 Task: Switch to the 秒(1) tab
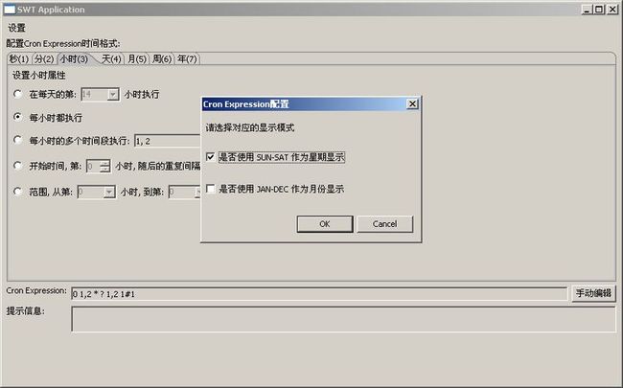click(19, 59)
